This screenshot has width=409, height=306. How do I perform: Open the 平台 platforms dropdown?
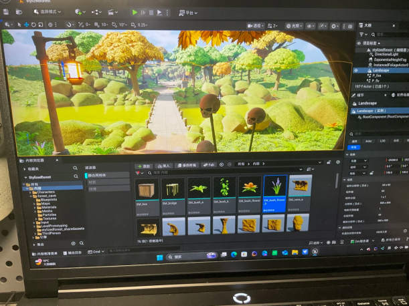[189, 13]
